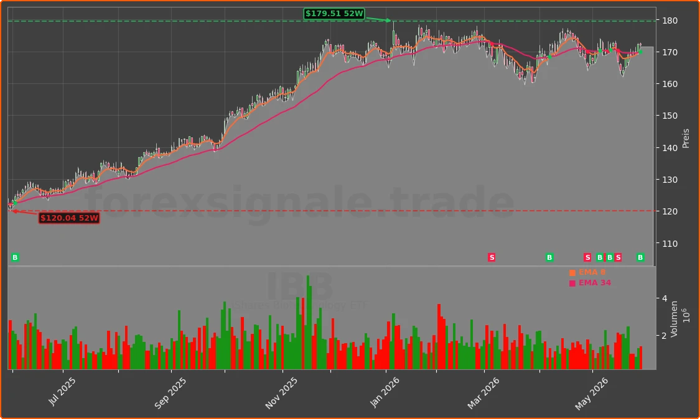Click the Jan 2026 date label
700x419 pixels.
pos(385,392)
